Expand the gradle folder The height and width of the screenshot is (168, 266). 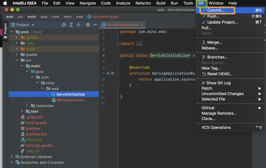point(17,54)
